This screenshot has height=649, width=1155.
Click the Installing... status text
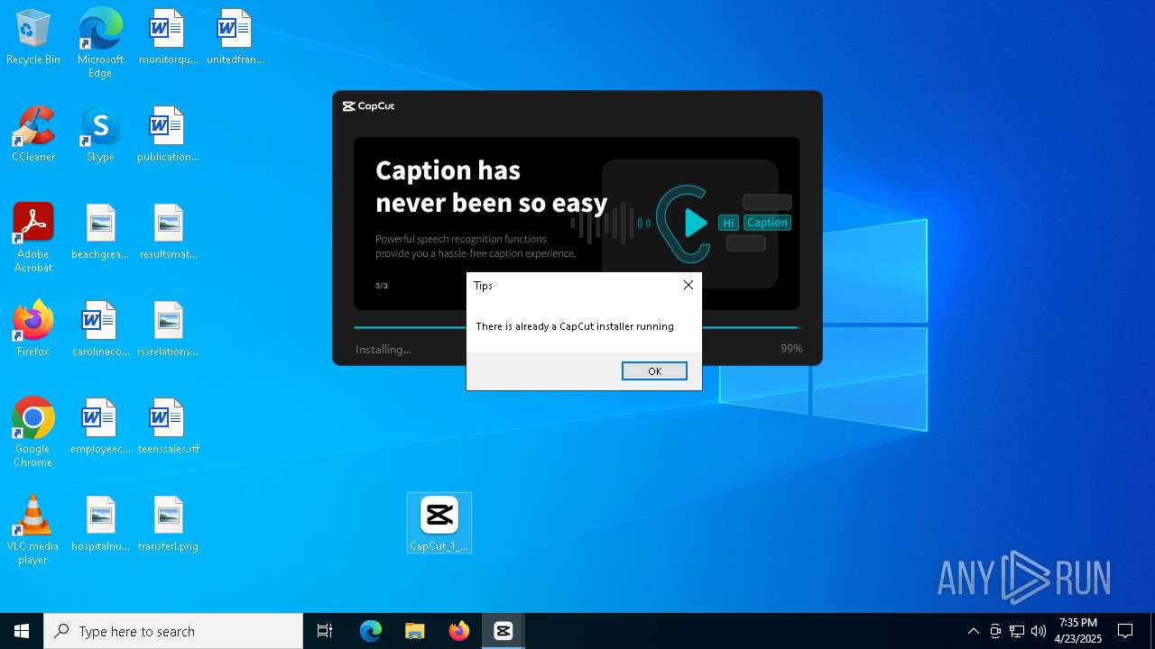383,350
